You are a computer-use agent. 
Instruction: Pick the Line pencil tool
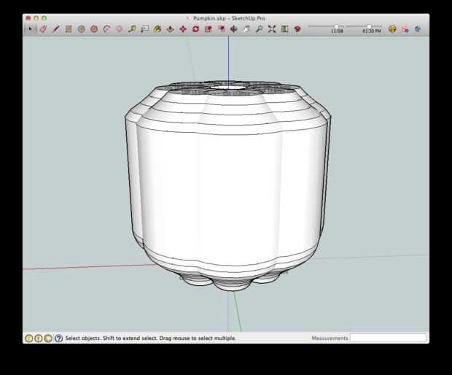pyautogui.click(x=56, y=29)
